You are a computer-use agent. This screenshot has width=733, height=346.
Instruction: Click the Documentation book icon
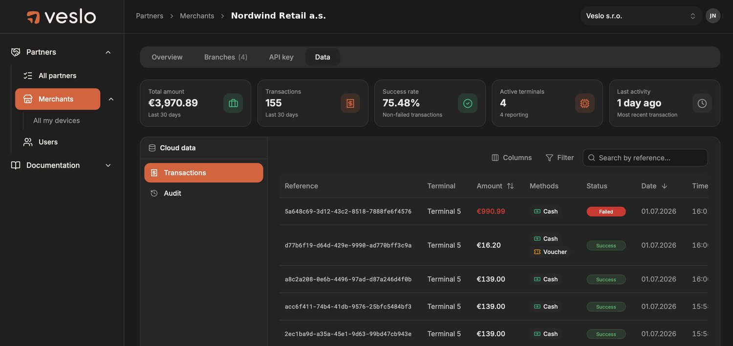click(16, 165)
